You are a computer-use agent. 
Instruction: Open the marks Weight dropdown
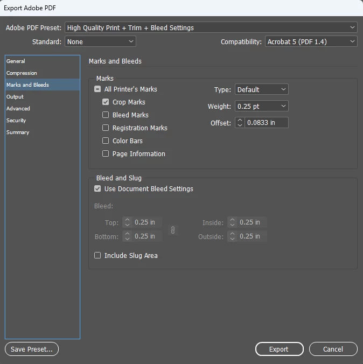coord(262,106)
